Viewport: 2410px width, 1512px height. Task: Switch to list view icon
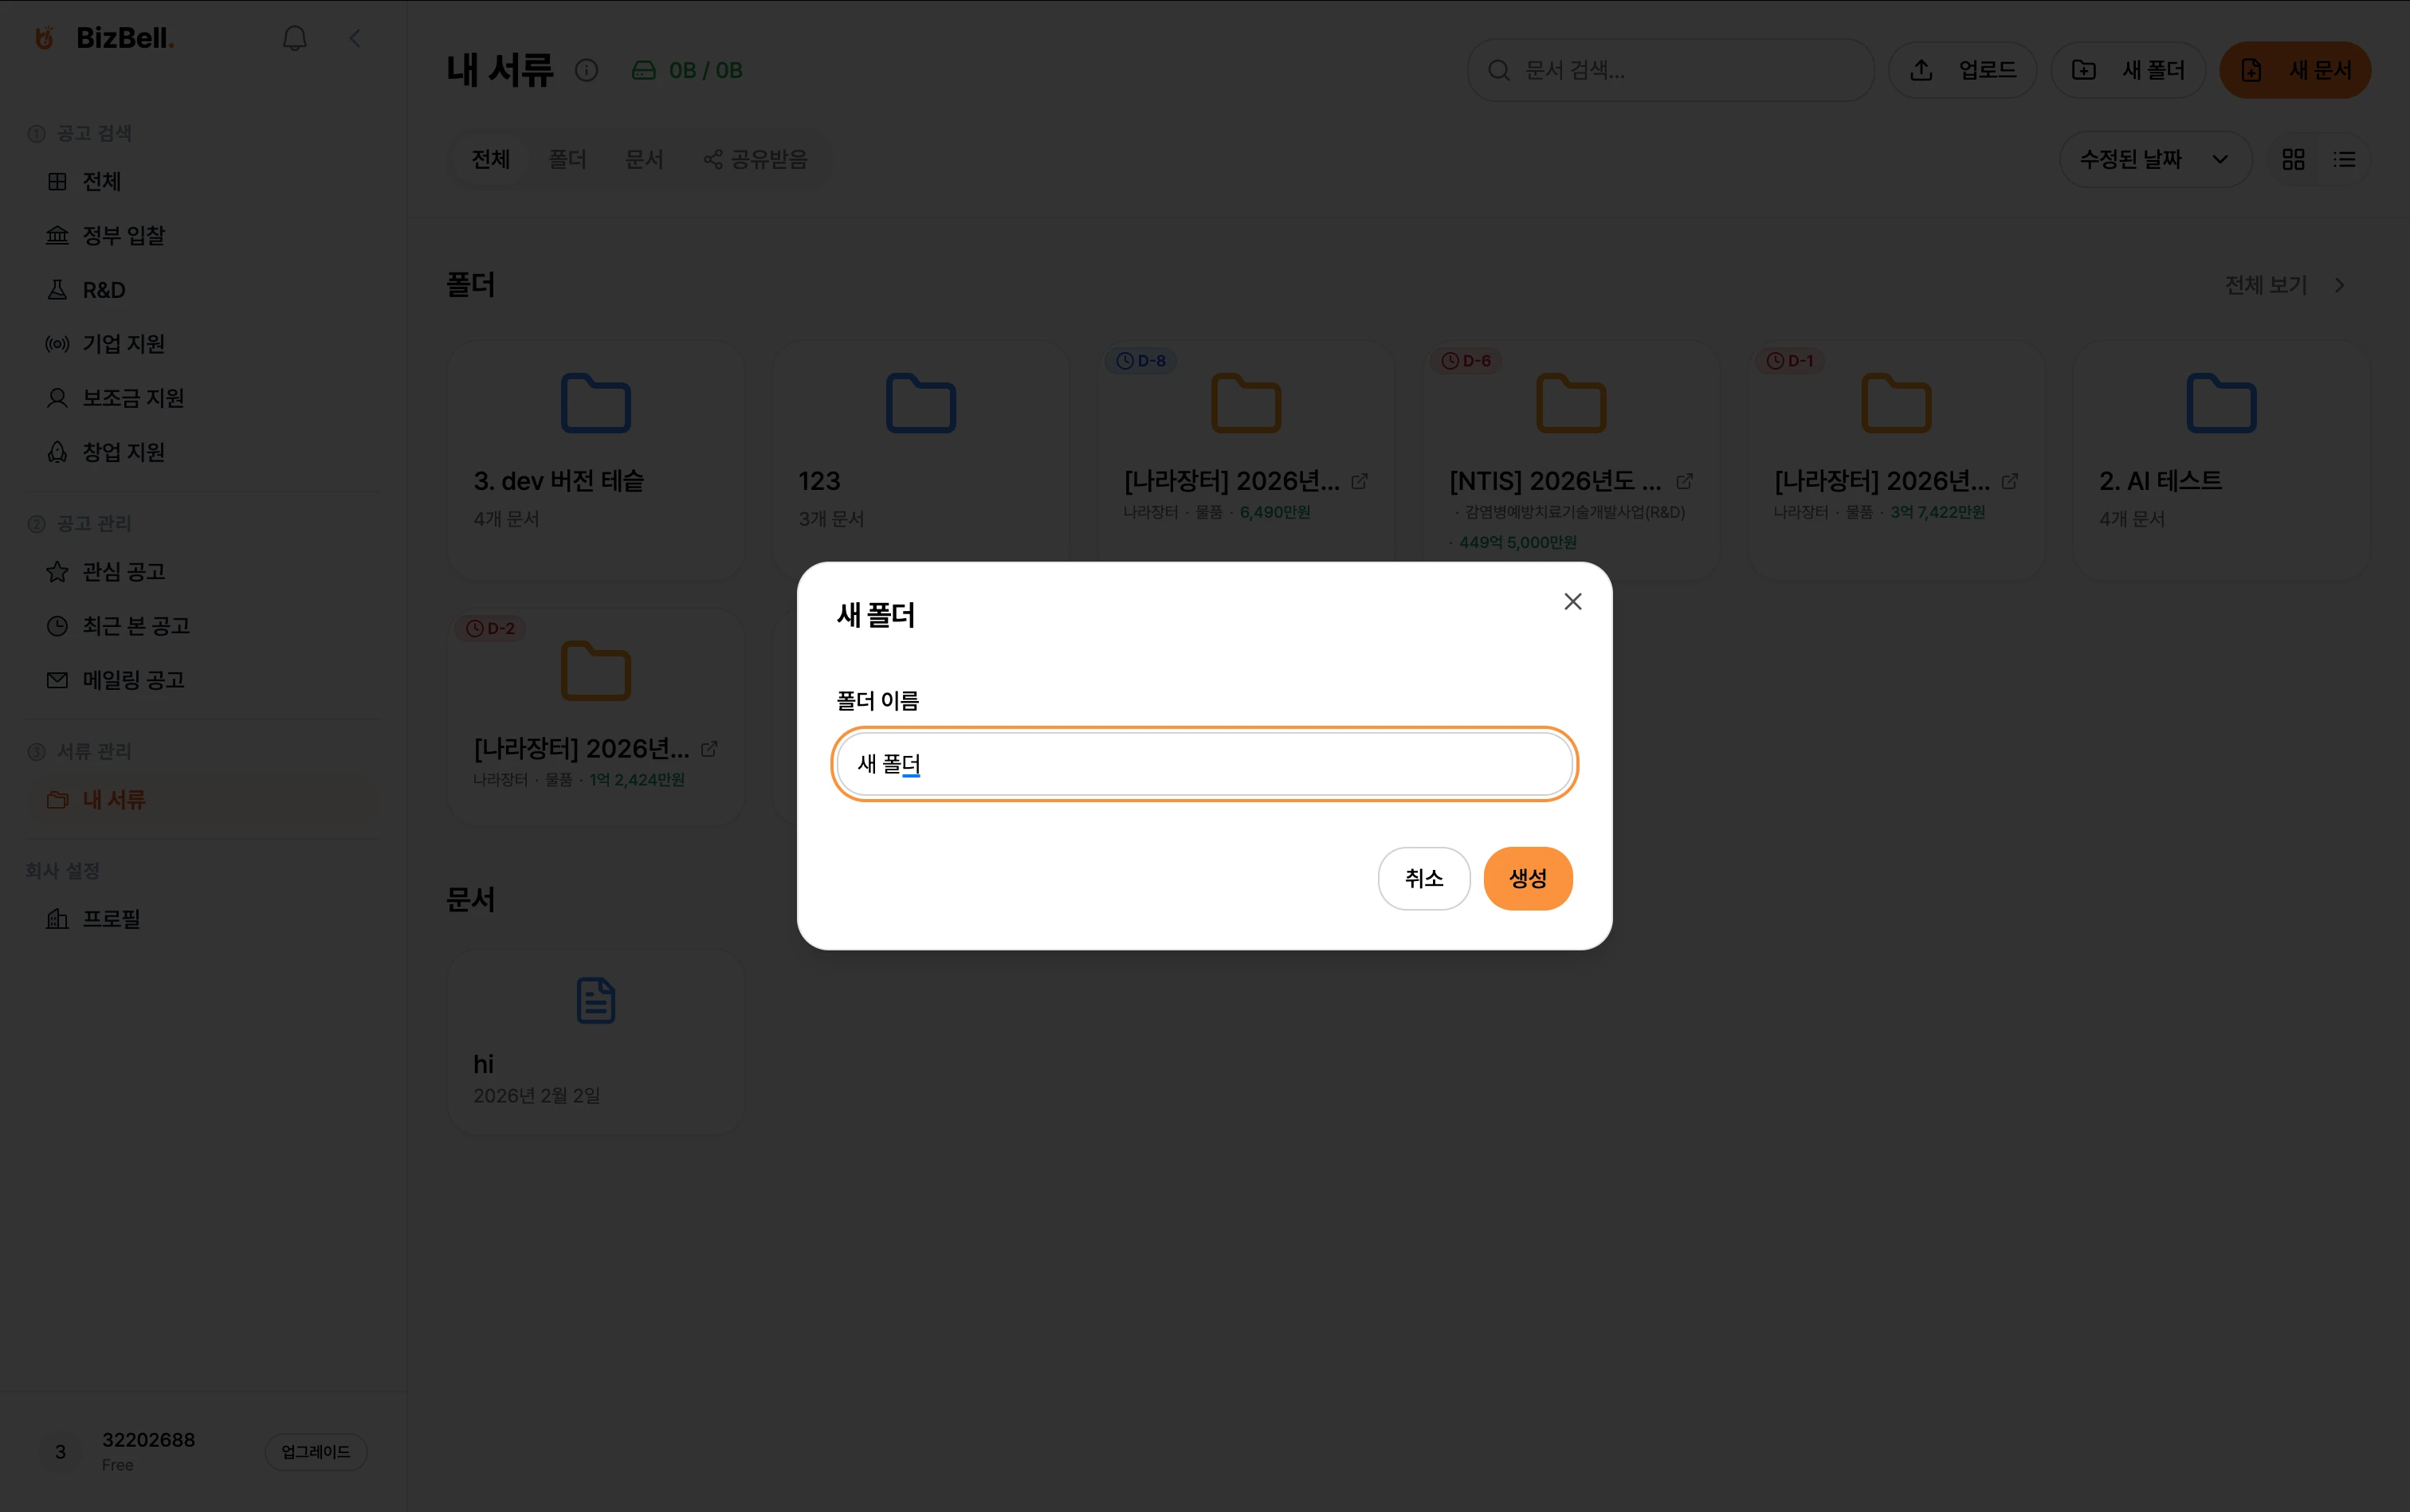[x=2344, y=159]
